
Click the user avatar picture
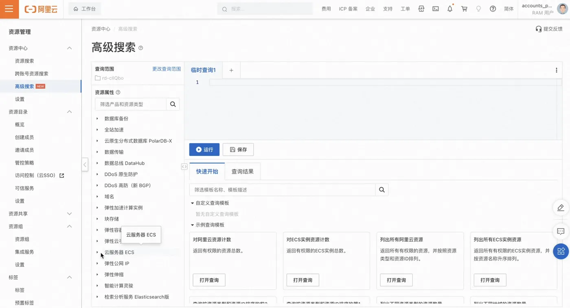coord(562,9)
